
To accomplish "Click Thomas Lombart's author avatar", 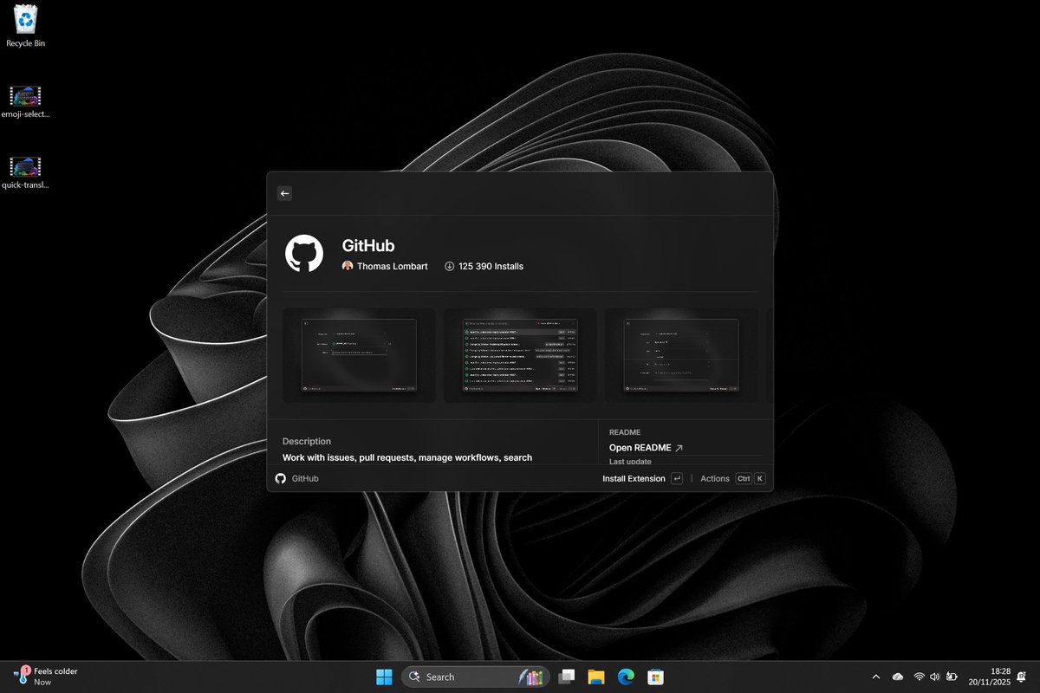I will (x=348, y=266).
